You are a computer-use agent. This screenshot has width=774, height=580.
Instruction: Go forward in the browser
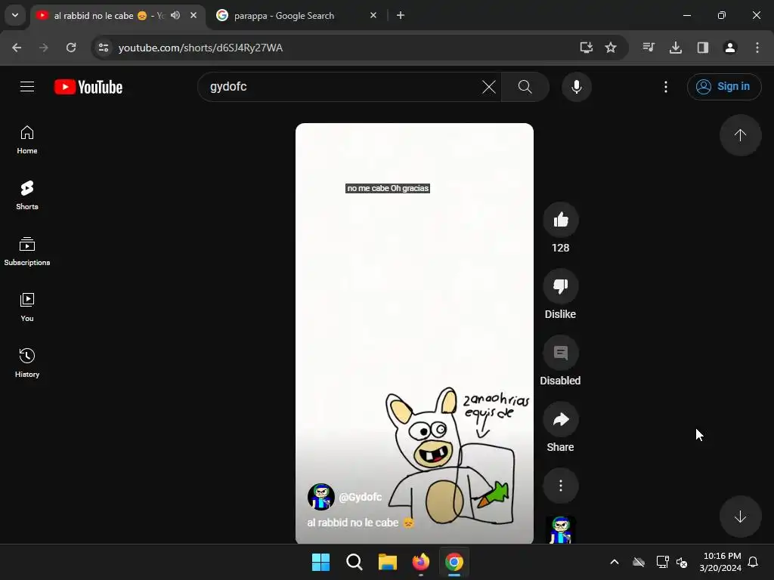(x=44, y=48)
